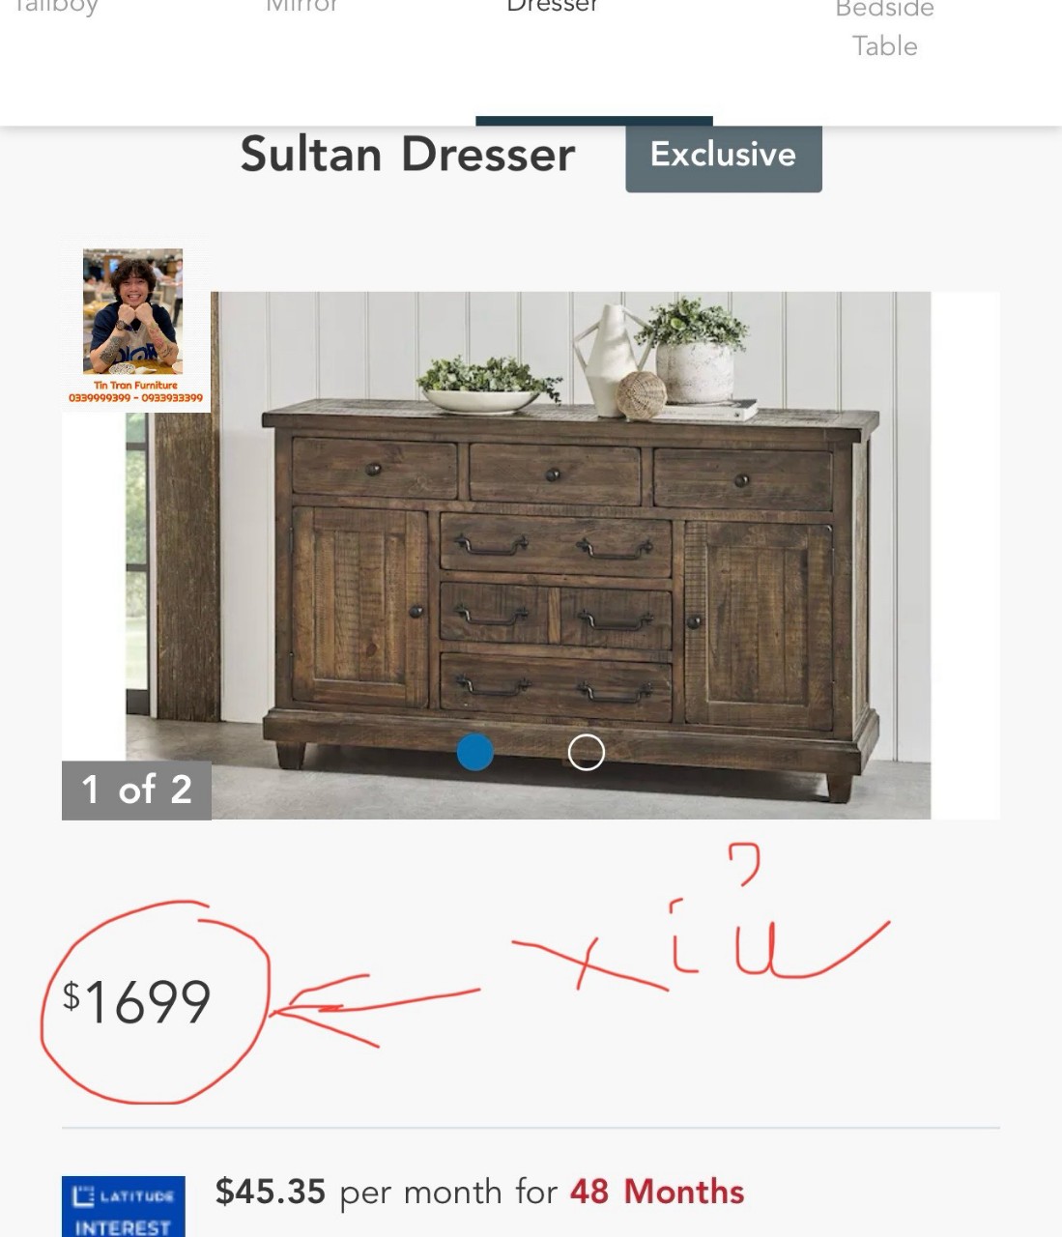Screen dimensions: 1062x1237
Task: Tap the '1 of 2' image counter
Action: click(x=136, y=791)
